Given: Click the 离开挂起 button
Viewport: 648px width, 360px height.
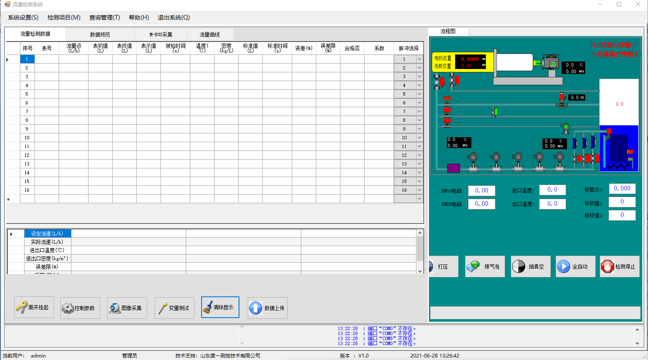Looking at the screenshot, I should [34, 307].
